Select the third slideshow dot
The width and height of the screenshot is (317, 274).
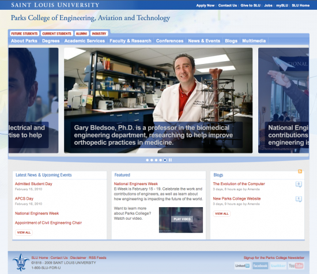(x=156, y=160)
